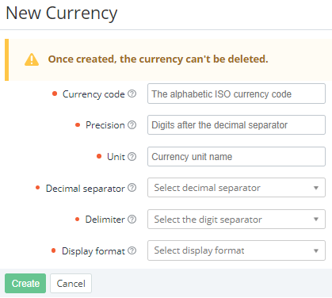The width and height of the screenshot is (332, 298).
Task: Click the Decimal separator field label
Action: [x=85, y=189]
